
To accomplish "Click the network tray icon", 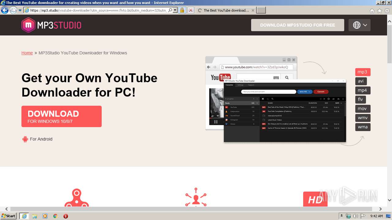I will tap(348, 216).
